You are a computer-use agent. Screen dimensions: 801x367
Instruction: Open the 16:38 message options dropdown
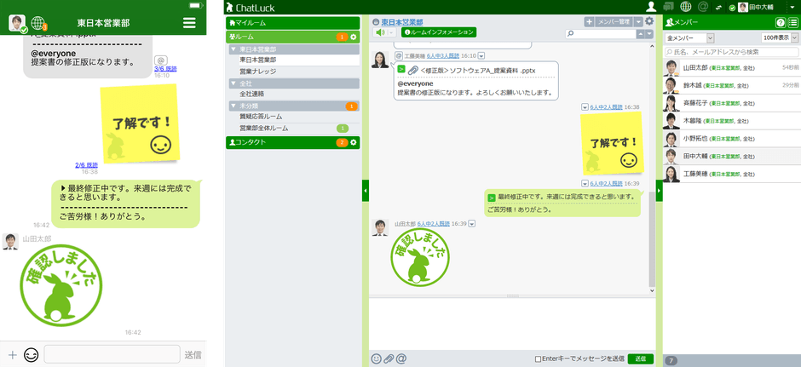[x=585, y=107]
